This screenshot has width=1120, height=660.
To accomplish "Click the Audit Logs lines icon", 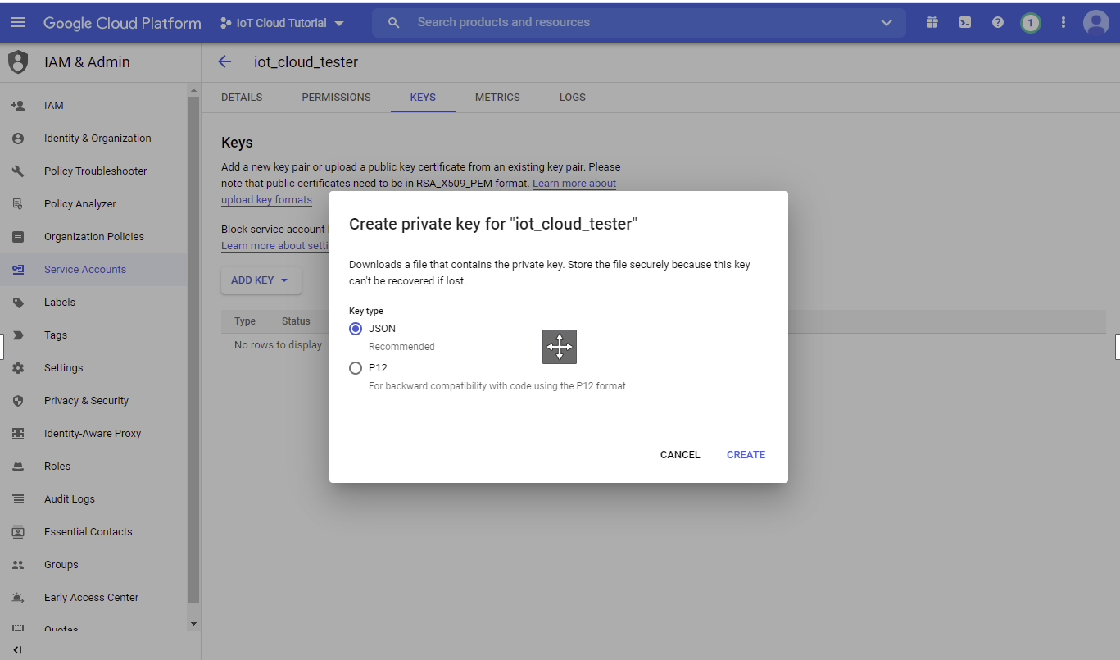I will pos(18,498).
